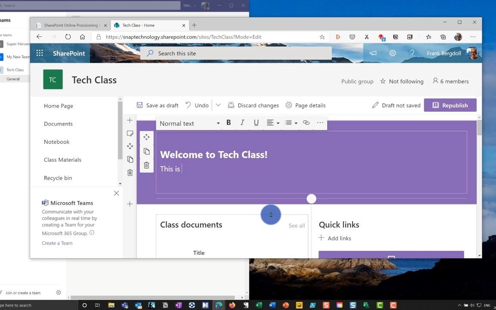
Task: Expand the bullet list dropdown arrow
Action: 296,123
